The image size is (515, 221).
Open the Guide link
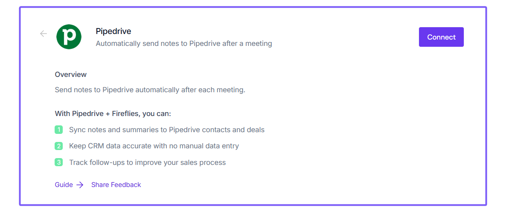[x=64, y=185]
